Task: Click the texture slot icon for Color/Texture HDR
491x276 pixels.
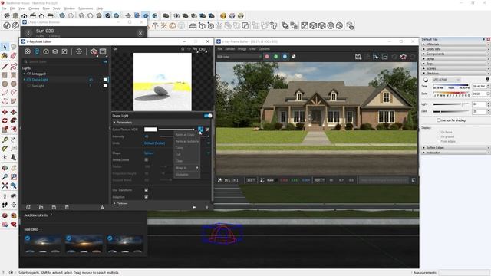Action: point(200,130)
